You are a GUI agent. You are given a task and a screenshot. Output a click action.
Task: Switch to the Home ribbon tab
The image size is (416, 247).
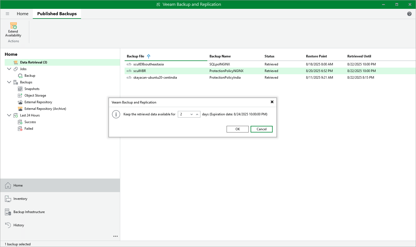(x=23, y=14)
